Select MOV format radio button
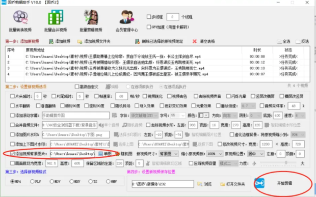This screenshot has height=197, width=316. (x=52, y=182)
